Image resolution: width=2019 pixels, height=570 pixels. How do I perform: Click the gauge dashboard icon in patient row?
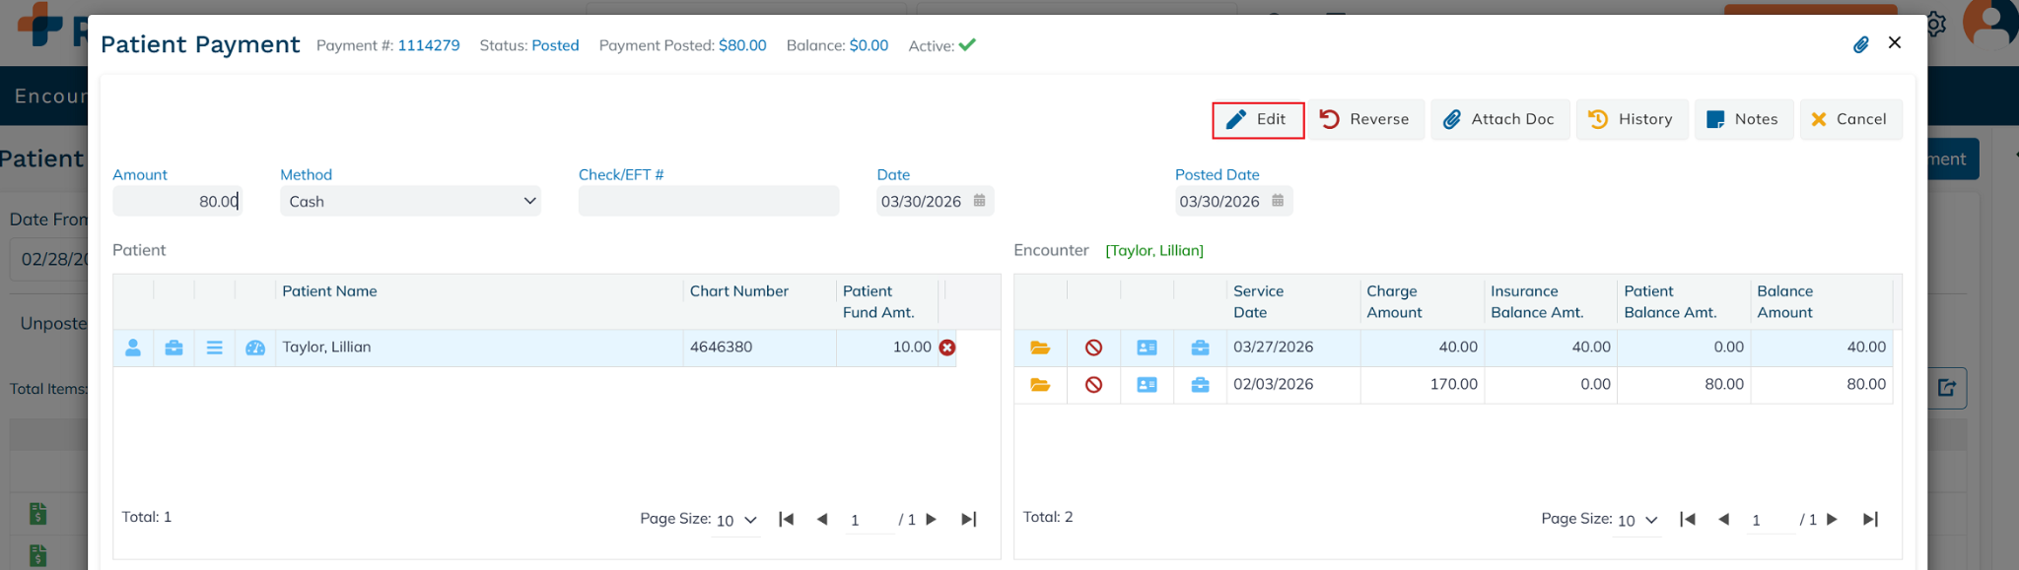(255, 348)
